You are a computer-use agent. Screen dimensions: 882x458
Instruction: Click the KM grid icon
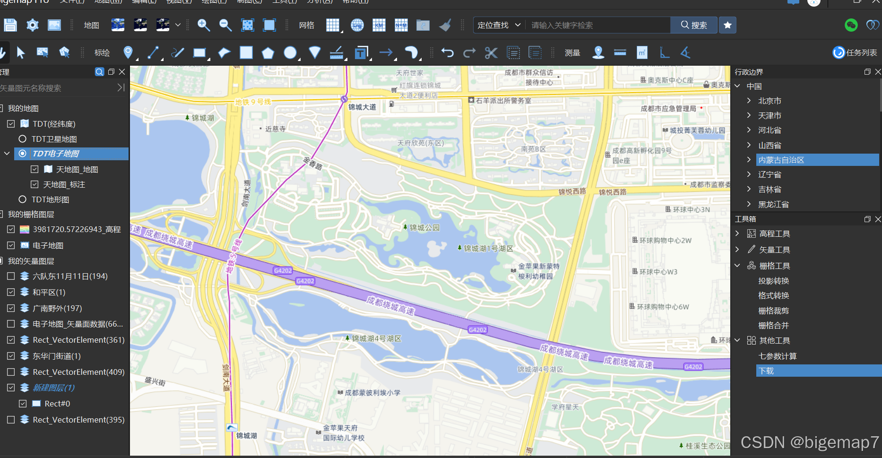click(379, 25)
